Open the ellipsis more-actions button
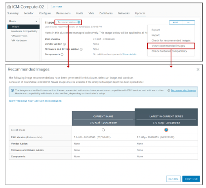The width and height of the screenshot is (206, 188). point(188,23)
